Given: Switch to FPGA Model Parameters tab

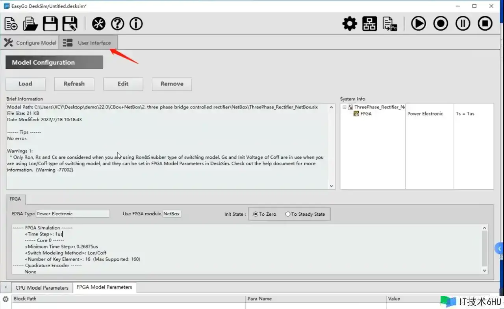Looking at the screenshot, I should (x=104, y=287).
